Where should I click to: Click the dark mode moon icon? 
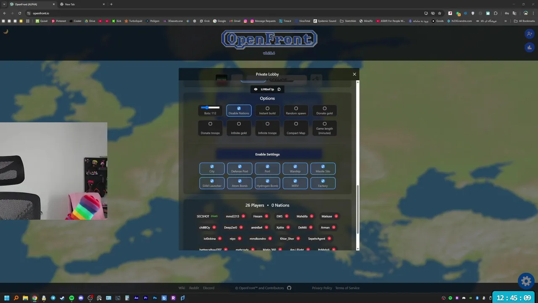pyautogui.click(x=6, y=31)
